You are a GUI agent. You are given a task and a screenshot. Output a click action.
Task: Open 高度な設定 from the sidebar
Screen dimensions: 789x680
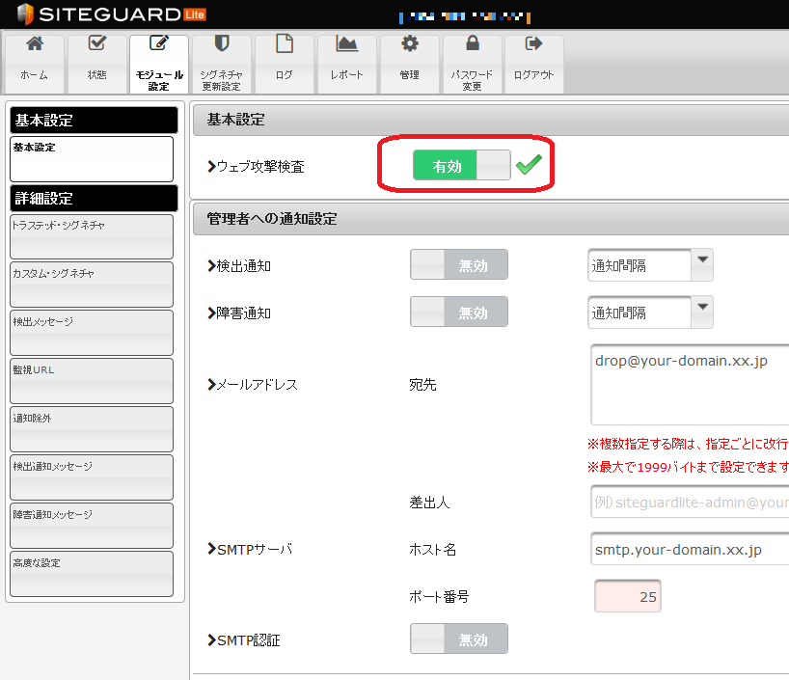91,573
